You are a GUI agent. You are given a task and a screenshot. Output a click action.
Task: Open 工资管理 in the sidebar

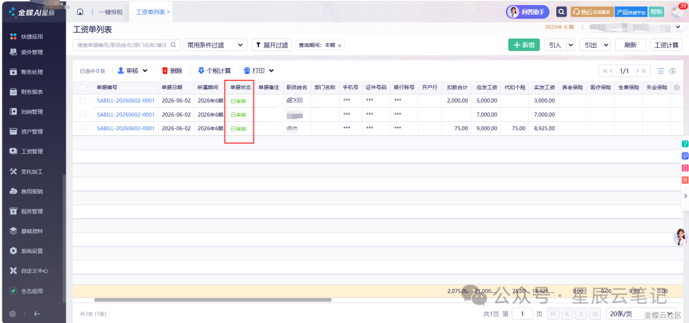[33, 151]
